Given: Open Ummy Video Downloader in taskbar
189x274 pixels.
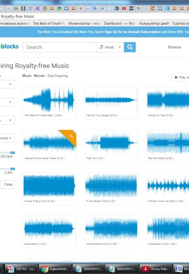Looking at the screenshot, I should (156, 269).
